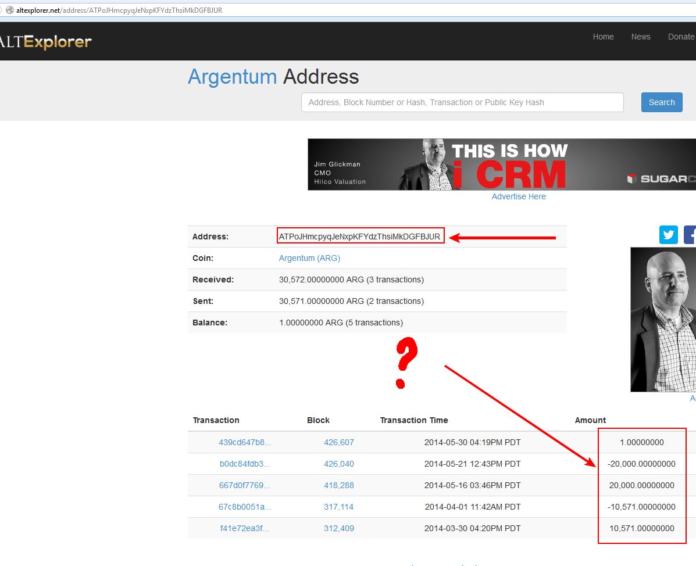696x566 pixels.
Task: Click the Amount column header
Action: (x=590, y=420)
